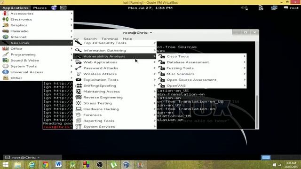Click the Top 10 Security Tools icon

(x=79, y=43)
